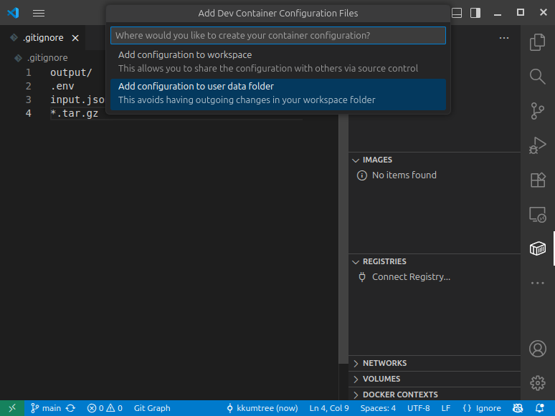Screen dimensions: 555x416
Task: Place cursor on *.tar.gz line
Action: click(x=75, y=113)
